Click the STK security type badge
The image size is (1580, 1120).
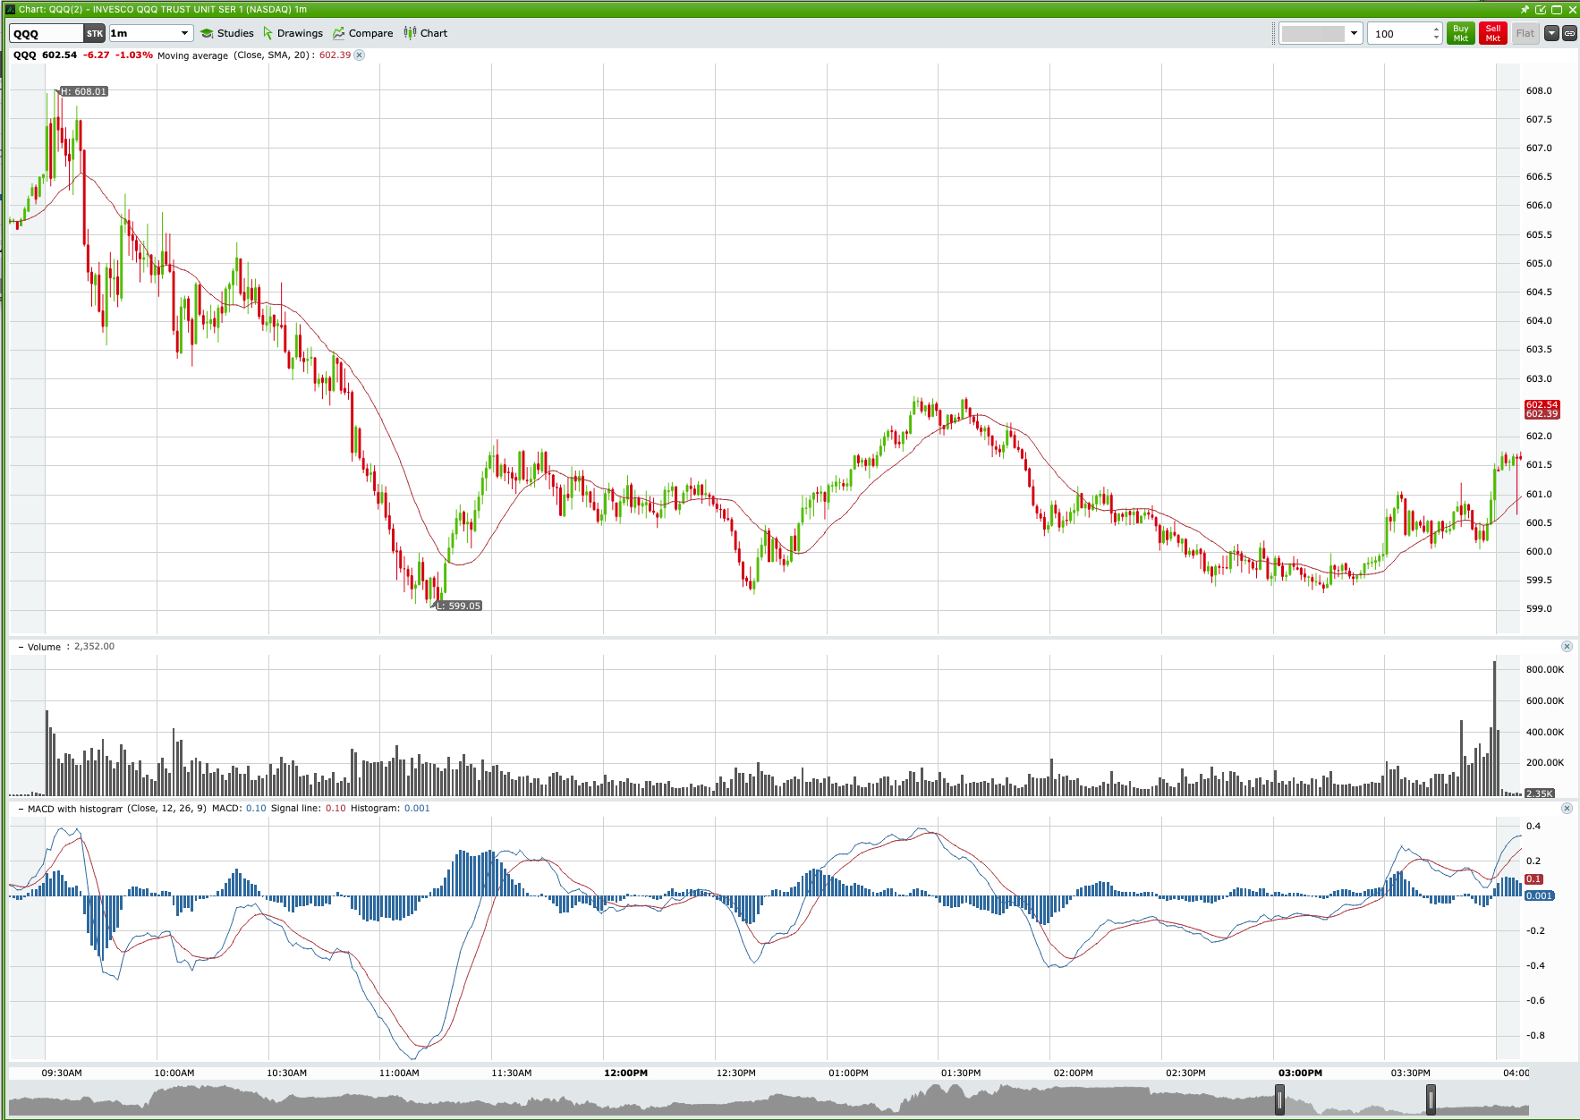pos(94,33)
